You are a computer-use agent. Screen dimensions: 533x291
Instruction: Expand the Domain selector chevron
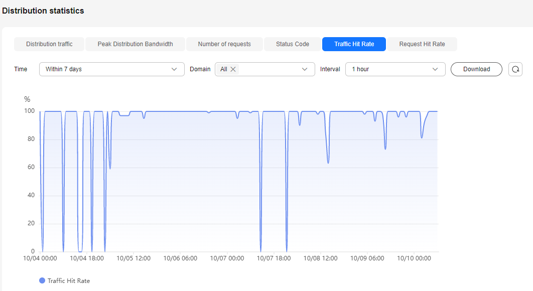(305, 69)
